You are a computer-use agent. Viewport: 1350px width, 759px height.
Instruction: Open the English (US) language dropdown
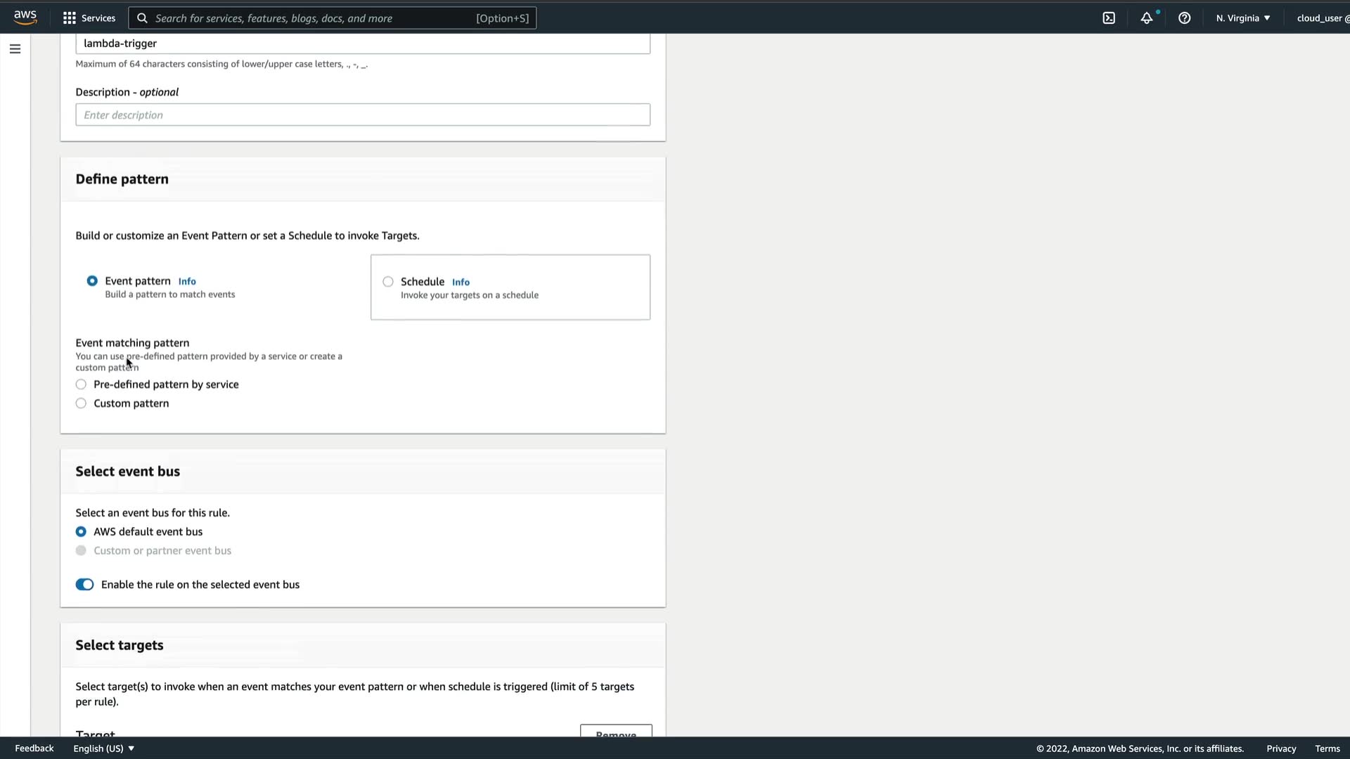click(x=103, y=748)
